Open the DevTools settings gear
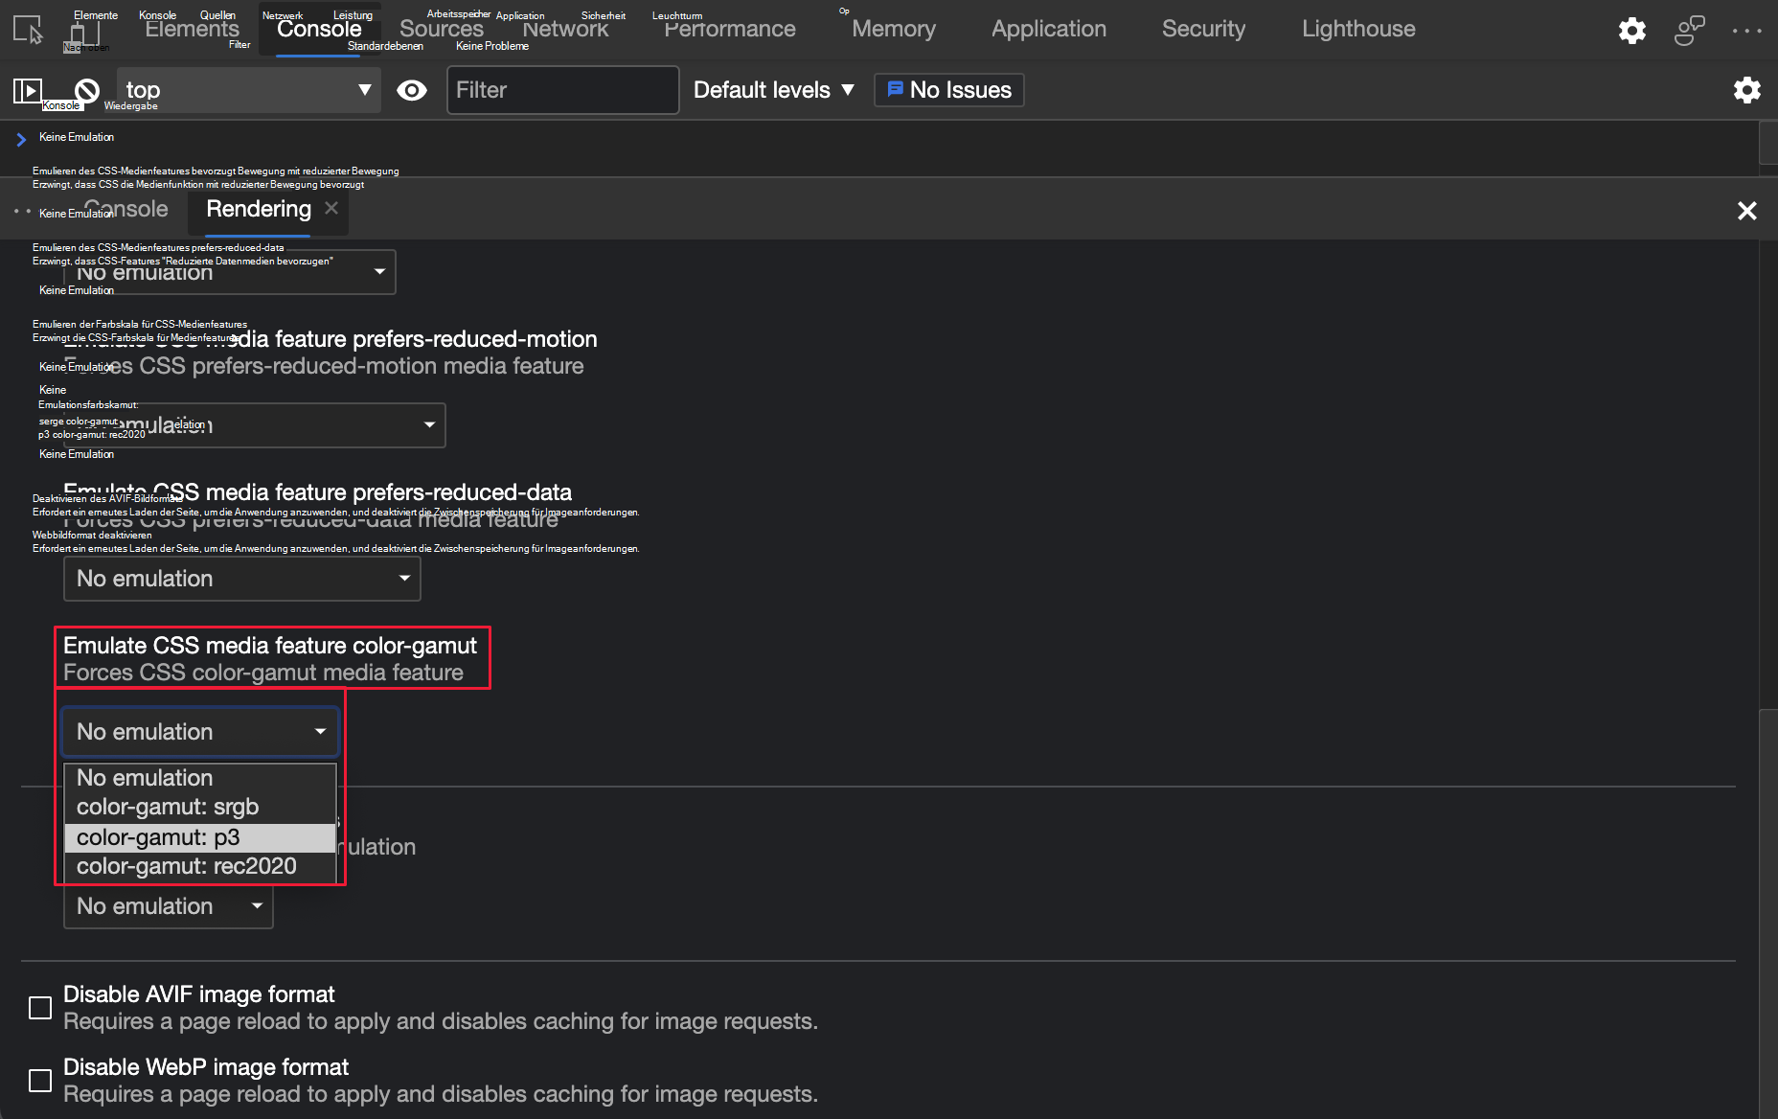 1631,30
